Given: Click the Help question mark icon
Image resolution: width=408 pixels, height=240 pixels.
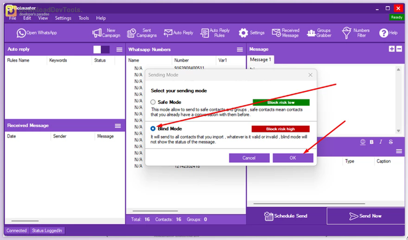Looking at the screenshot, I should point(384,33).
